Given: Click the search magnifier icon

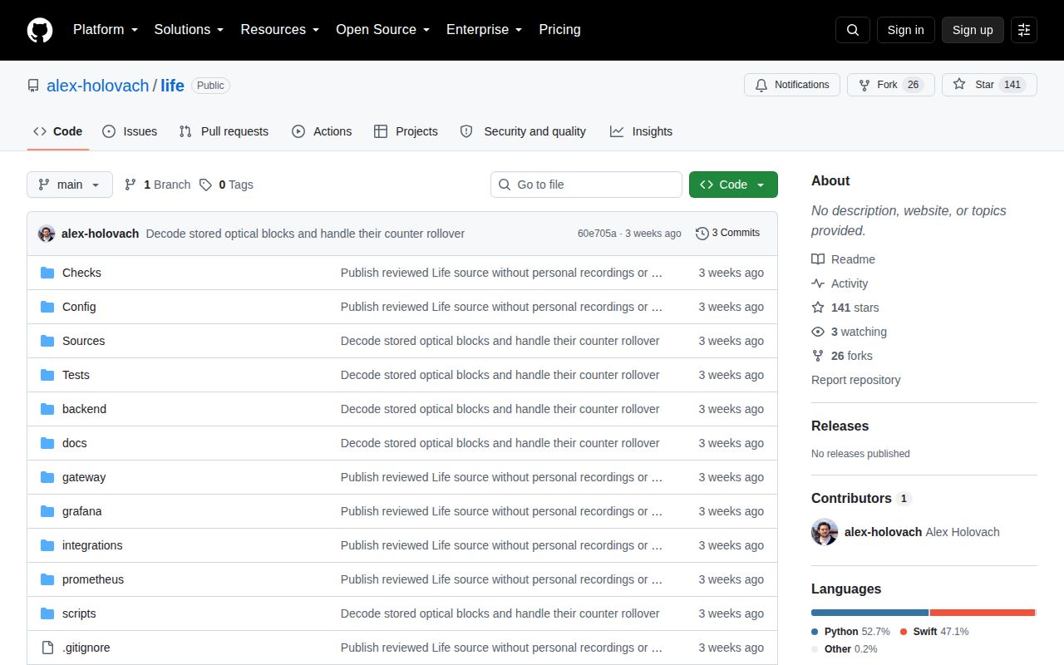Looking at the screenshot, I should coord(853,30).
